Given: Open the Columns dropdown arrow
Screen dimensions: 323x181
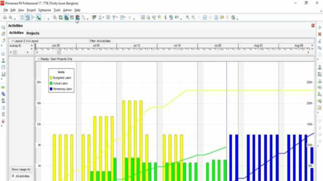Looking at the screenshot, I should tap(103, 18).
